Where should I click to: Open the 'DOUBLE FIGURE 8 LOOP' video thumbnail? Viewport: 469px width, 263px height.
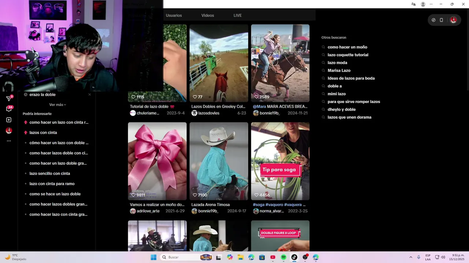point(280,236)
